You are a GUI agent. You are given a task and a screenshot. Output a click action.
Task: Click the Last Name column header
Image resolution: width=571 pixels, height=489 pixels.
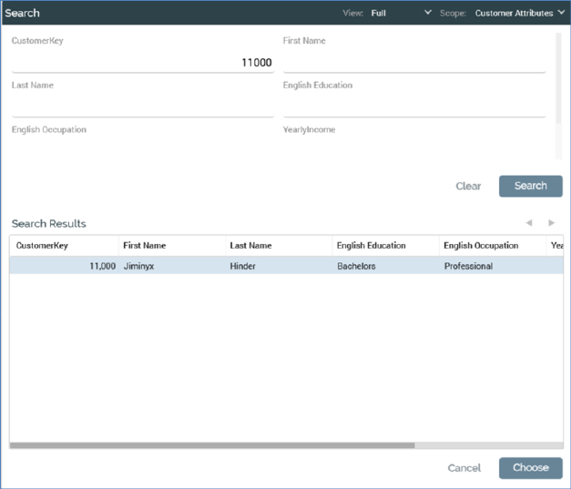[250, 246]
